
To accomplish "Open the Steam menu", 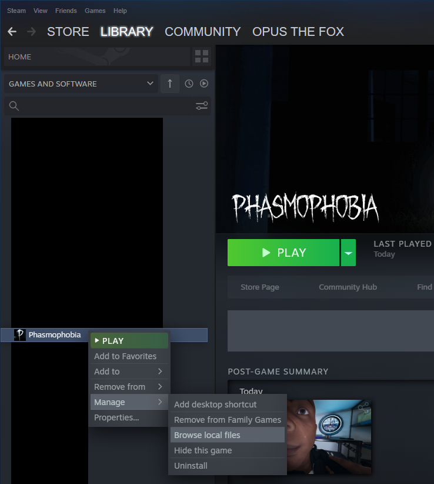I will click(16, 11).
